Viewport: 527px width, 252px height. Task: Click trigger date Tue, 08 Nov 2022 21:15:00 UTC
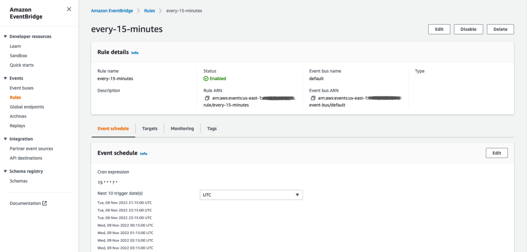pos(125,203)
